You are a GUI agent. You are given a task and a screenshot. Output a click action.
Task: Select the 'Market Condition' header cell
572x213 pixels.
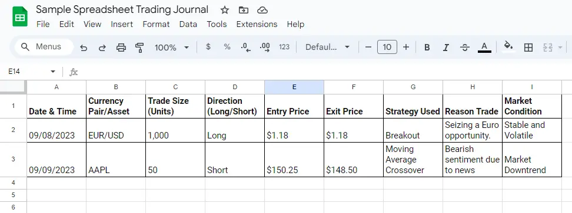click(532, 106)
